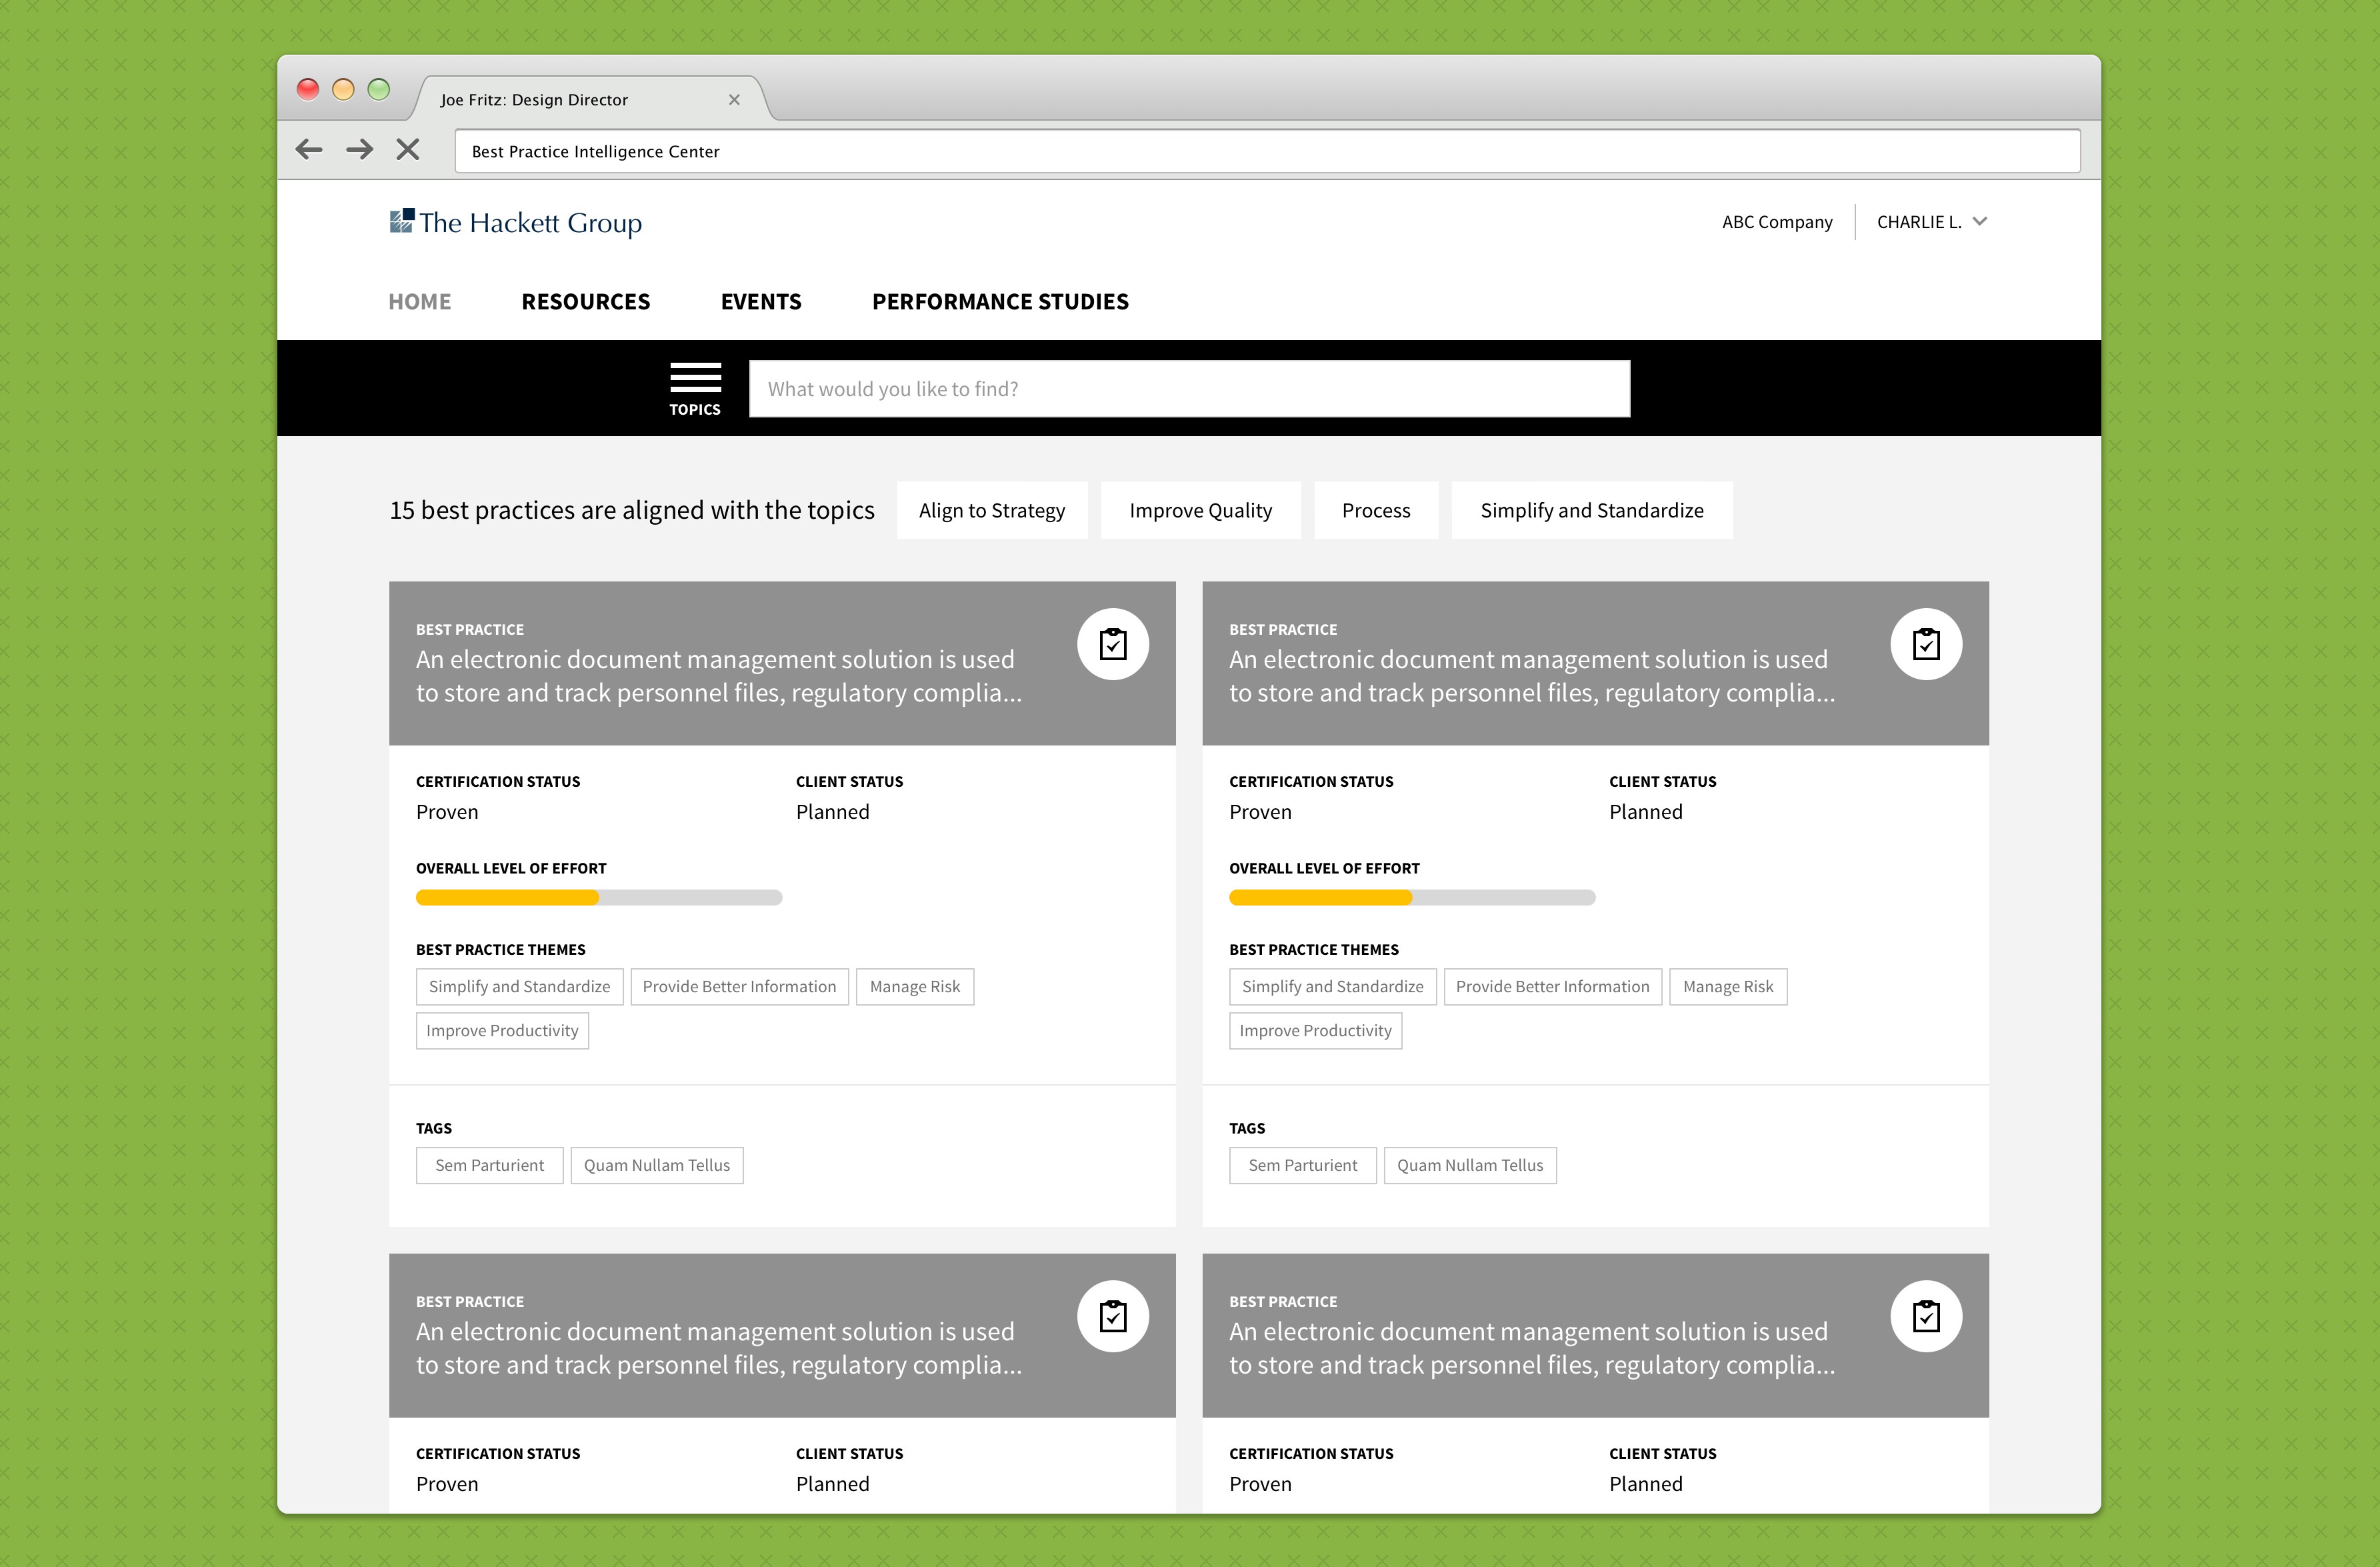2380x1567 pixels.
Task: Click '15 best practices are aligned' heading
Action: [632, 510]
